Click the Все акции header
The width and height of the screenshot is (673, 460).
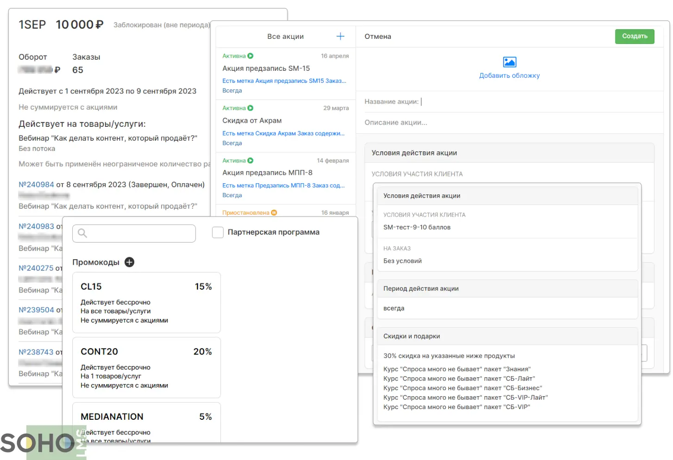pos(285,37)
